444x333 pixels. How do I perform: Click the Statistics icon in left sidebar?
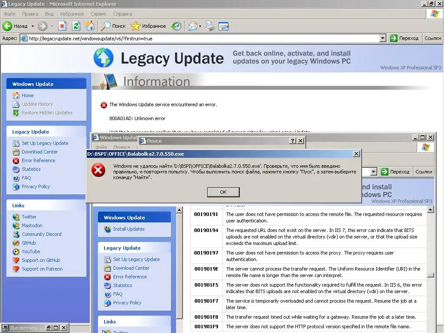16,170
